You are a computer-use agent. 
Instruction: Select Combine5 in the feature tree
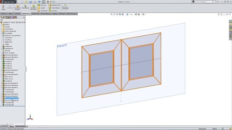8,81
